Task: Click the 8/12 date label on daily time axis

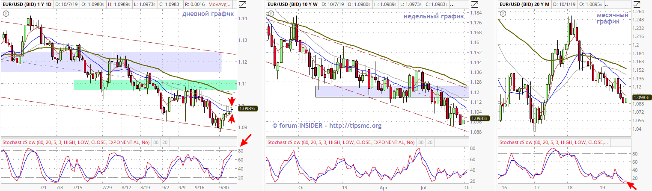Action: [x=126, y=187]
